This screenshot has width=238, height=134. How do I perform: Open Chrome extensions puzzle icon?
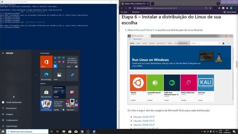click(x=227, y=8)
